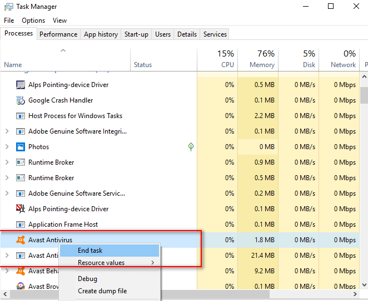Expand the Avast Anti process using 21.4 MB
Screen dimensions: 368x301
7,256
